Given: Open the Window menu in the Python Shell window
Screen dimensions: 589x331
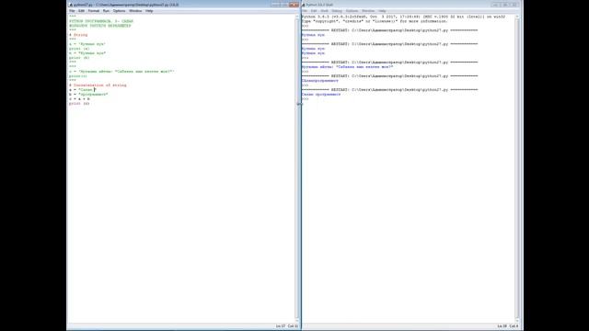Looking at the screenshot, I should 368,11.
